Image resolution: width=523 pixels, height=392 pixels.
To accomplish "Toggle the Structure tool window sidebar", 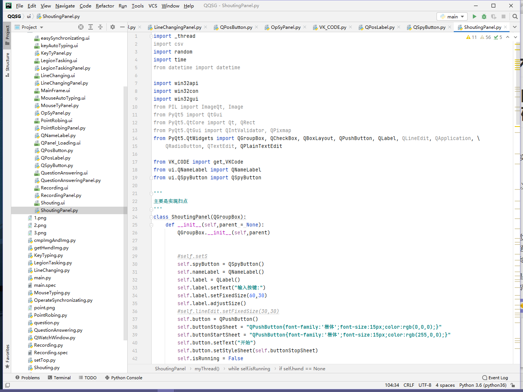I will coord(7,64).
